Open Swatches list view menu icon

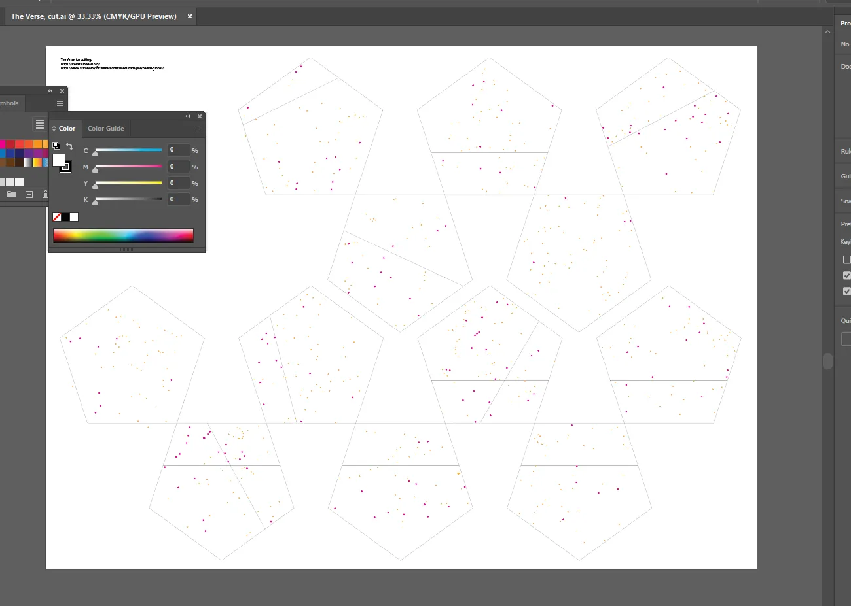click(40, 124)
